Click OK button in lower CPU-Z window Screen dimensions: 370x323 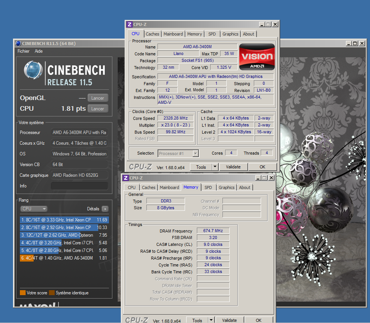pyautogui.click(x=259, y=320)
